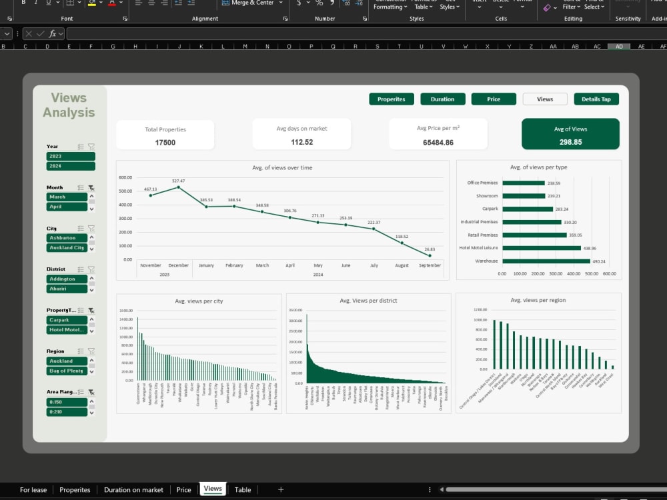
Task: Clear filter on City slicer
Action: [x=91, y=229]
